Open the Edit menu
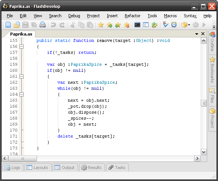The width and height of the screenshot is (218, 181). pos(23,16)
